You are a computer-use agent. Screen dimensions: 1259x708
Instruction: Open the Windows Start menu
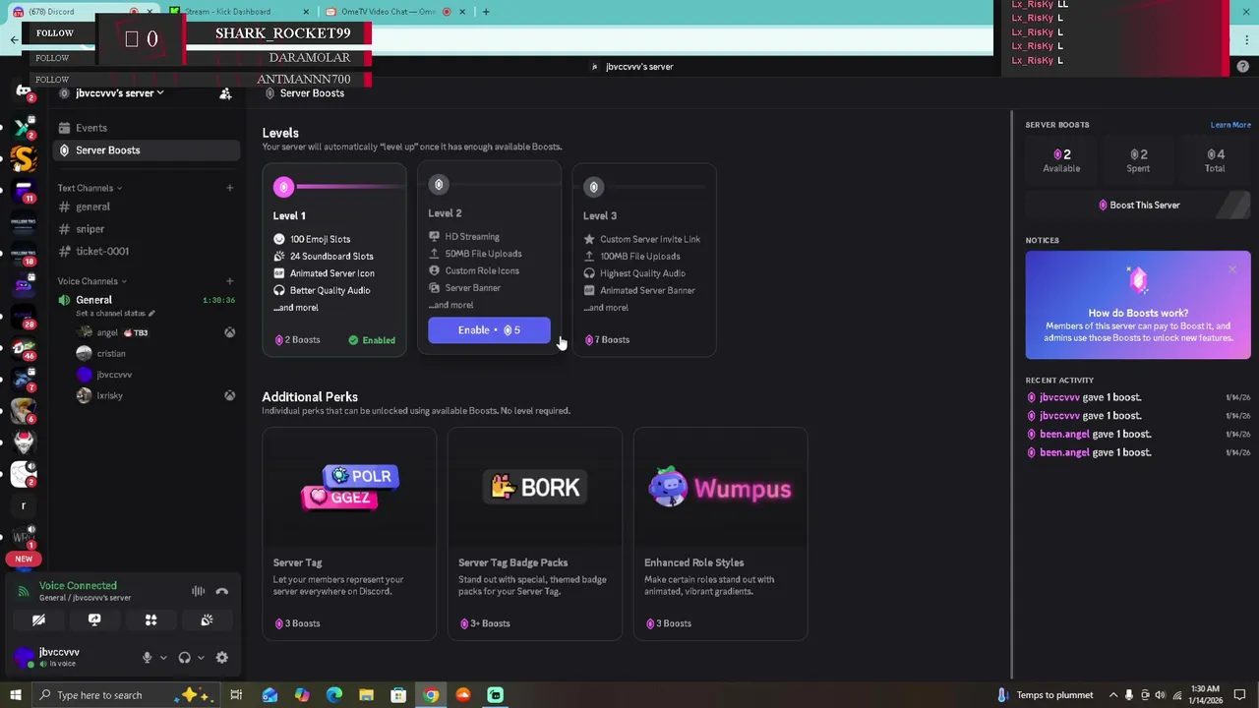[x=15, y=695]
